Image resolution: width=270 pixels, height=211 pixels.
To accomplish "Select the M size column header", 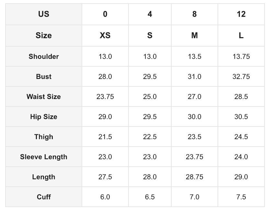I will point(195,36).
